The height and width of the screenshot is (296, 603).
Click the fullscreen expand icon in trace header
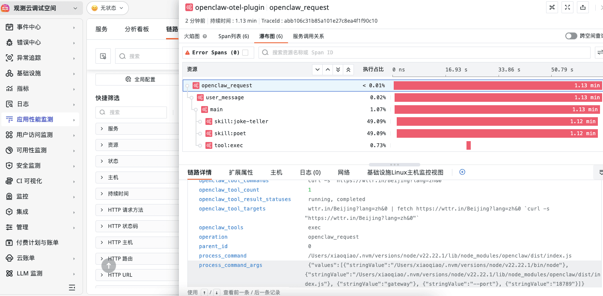(567, 7)
